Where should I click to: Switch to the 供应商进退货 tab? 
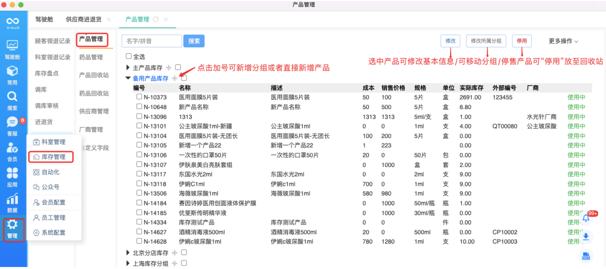tap(84, 19)
